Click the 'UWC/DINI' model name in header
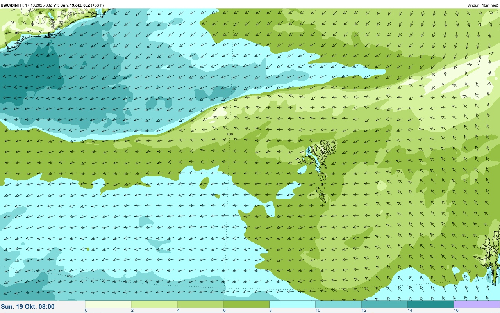This screenshot has width=500, height=313. coord(10,5)
